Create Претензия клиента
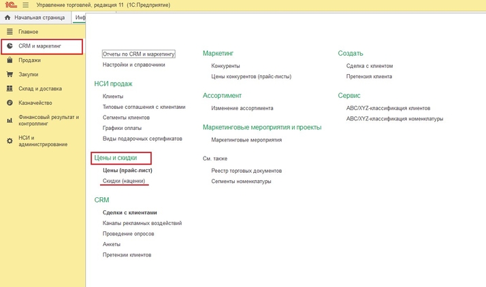Viewport: 486px width, 287px height. coord(369,76)
